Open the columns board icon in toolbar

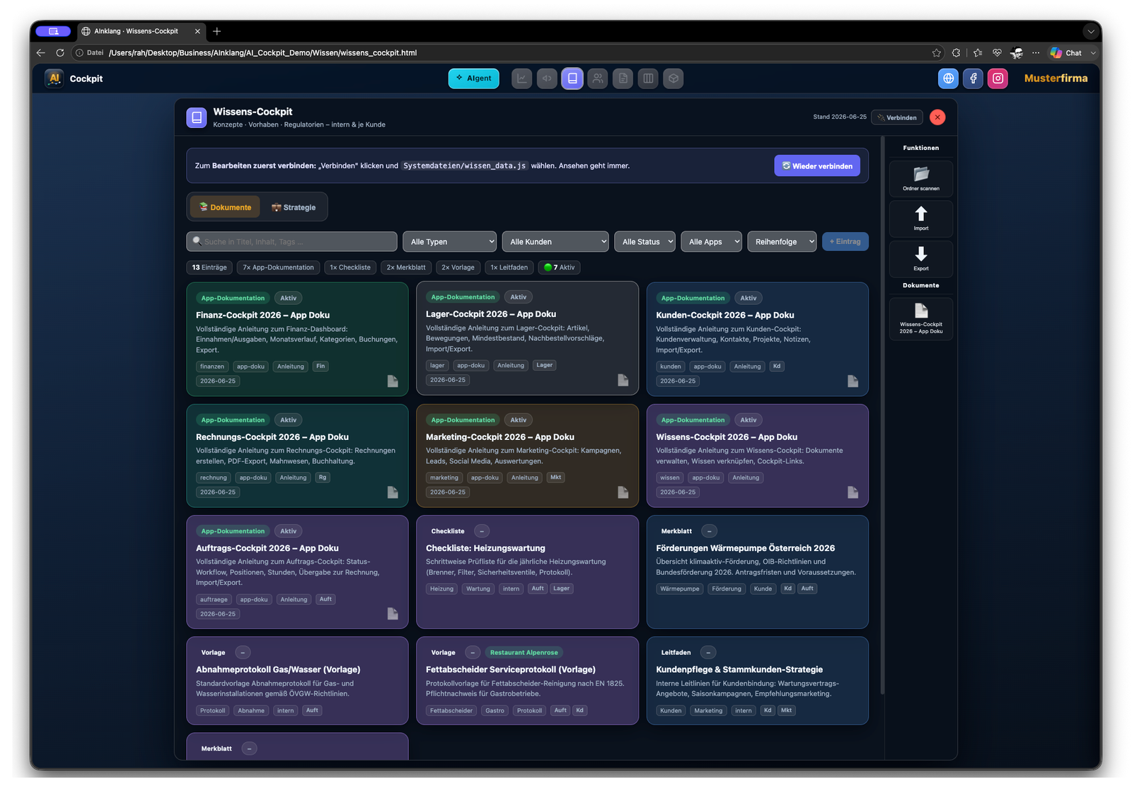tap(648, 79)
